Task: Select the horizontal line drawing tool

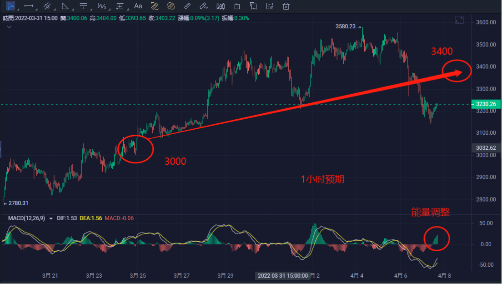Action: point(28,6)
